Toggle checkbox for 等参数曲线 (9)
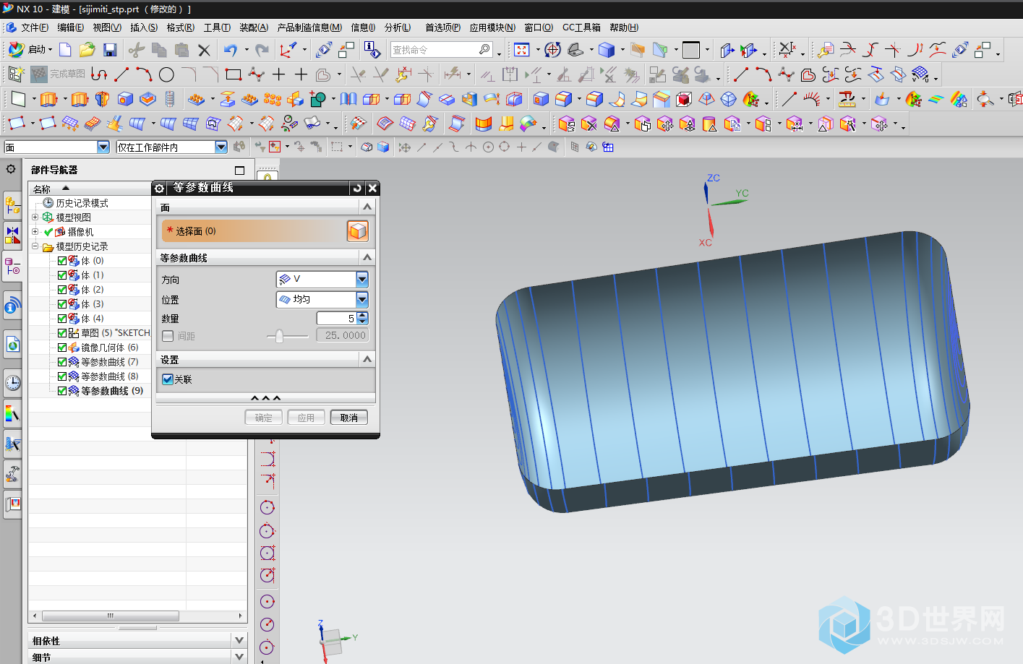Image resolution: width=1023 pixels, height=664 pixels. (62, 391)
